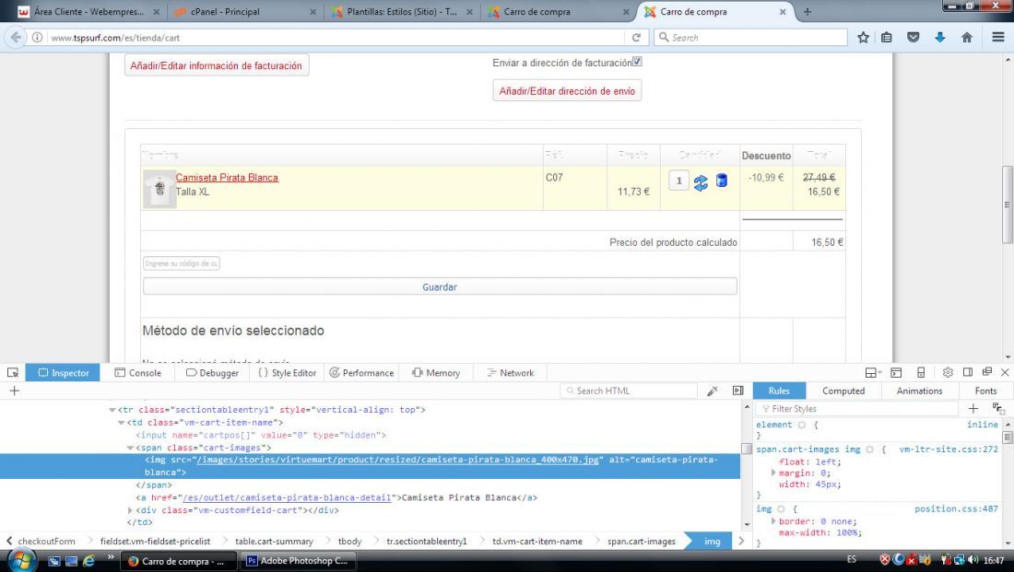Add new CSS rule plus icon
This screenshot has height=572, width=1014.
pyautogui.click(x=973, y=408)
